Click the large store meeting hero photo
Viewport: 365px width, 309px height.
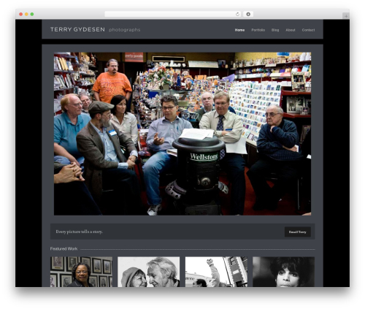182,134
